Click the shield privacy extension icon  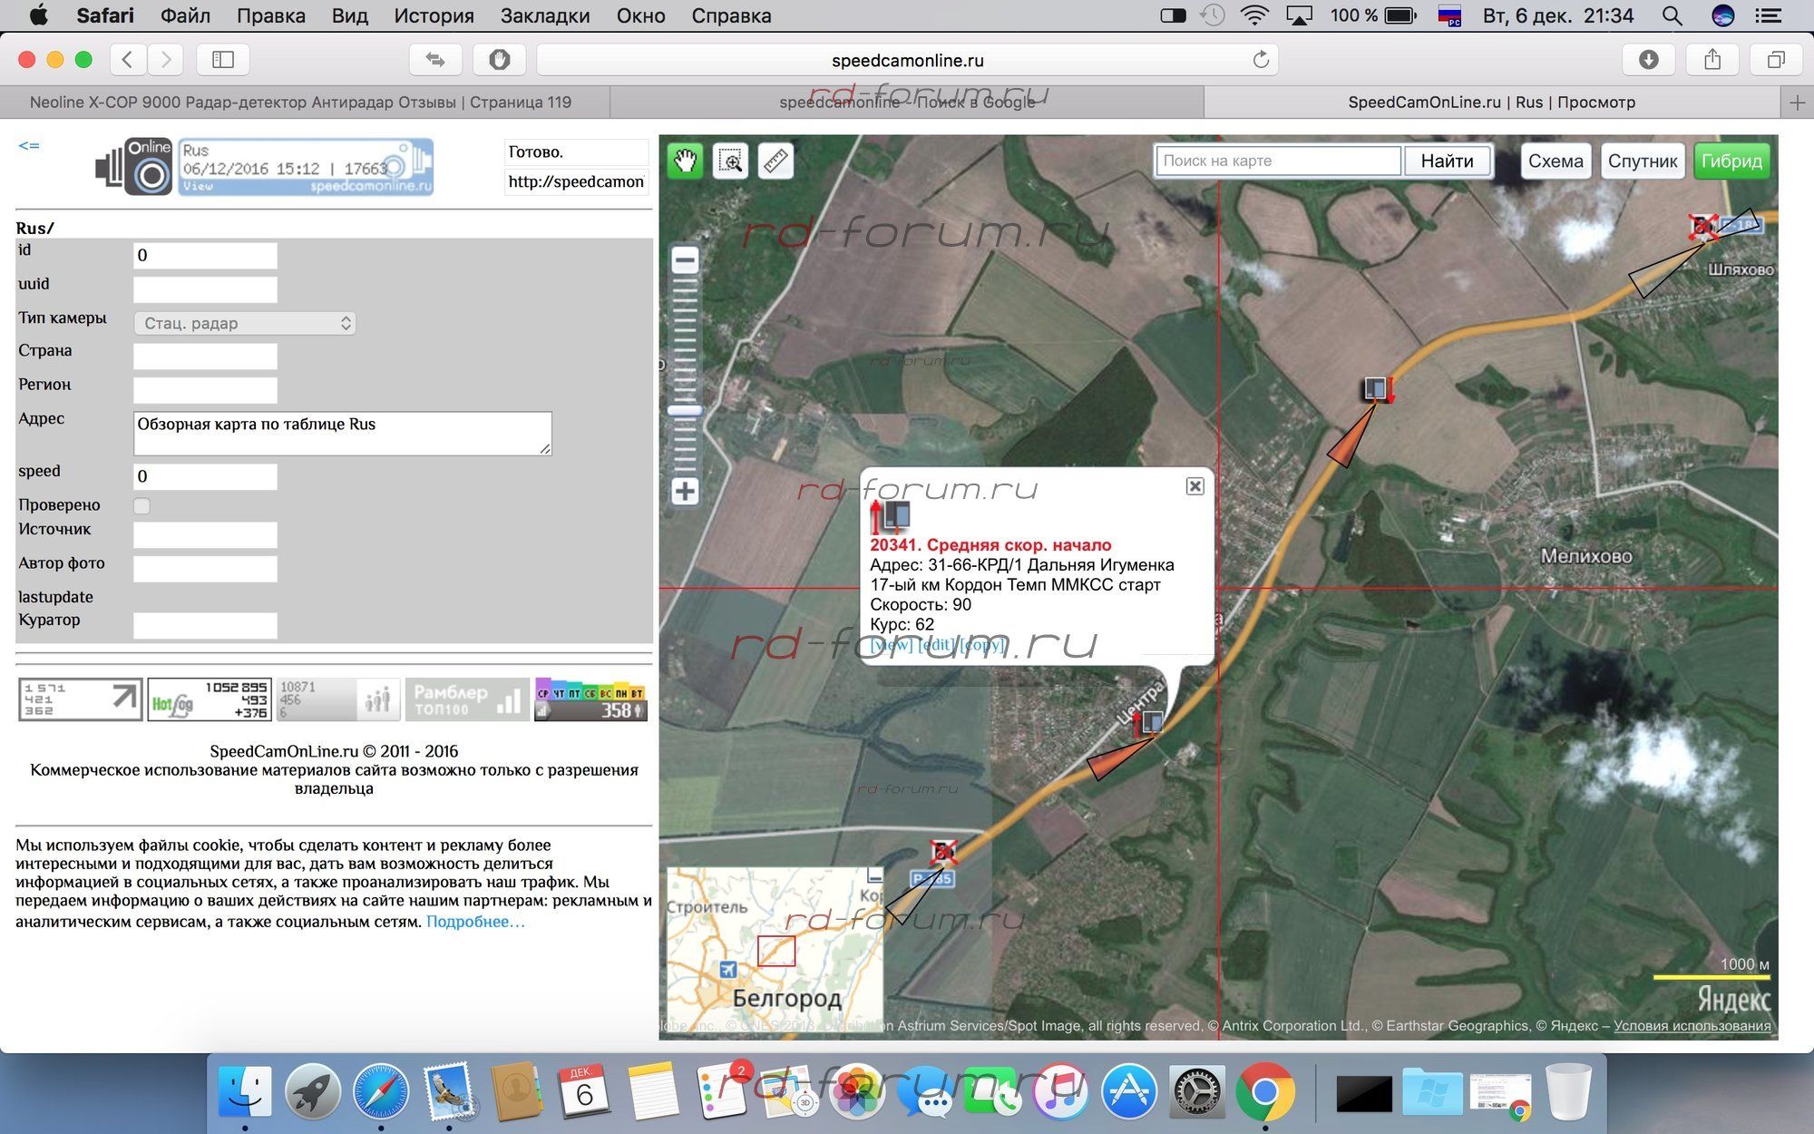499,60
